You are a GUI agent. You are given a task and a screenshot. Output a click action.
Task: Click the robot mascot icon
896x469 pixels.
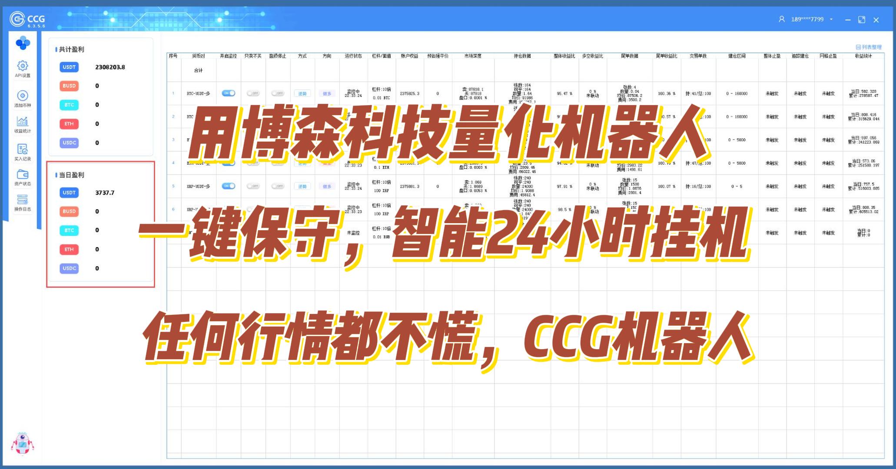point(22,444)
